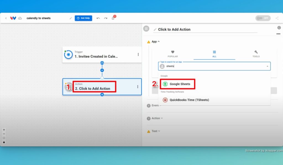Add a step via middle plus connector

(x=102, y=70)
